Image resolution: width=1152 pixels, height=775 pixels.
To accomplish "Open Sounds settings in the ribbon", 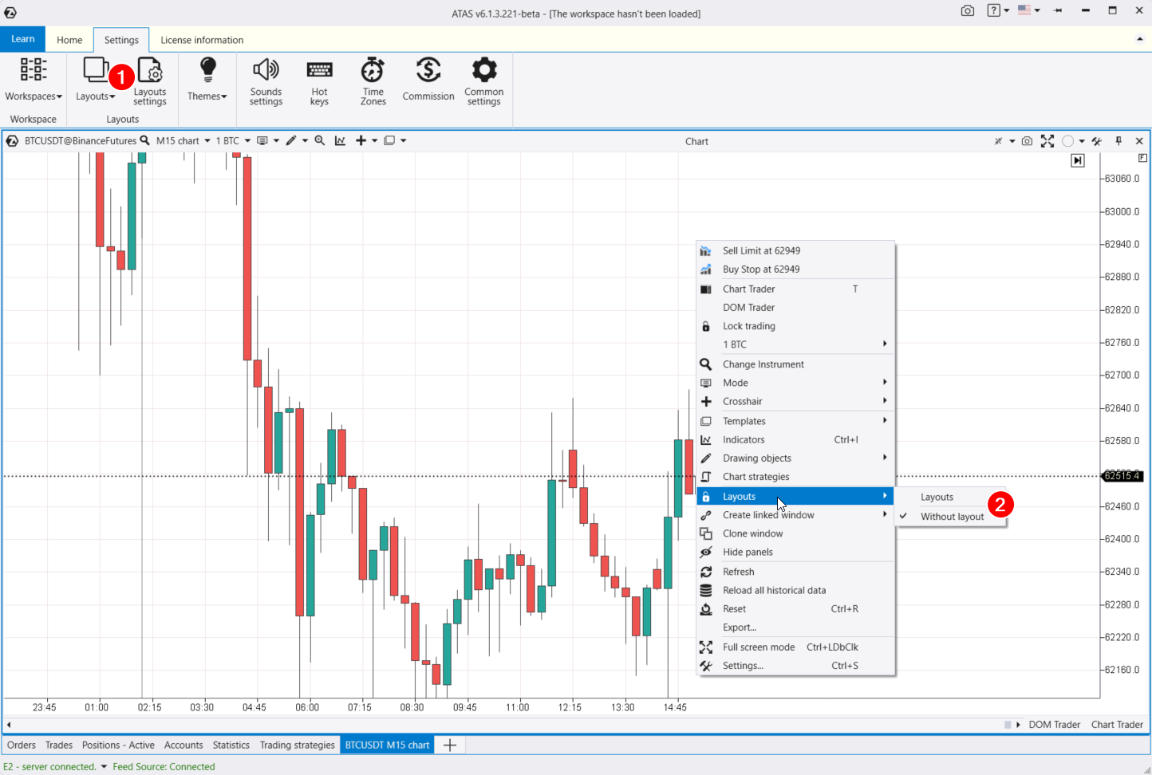I will coord(266,81).
